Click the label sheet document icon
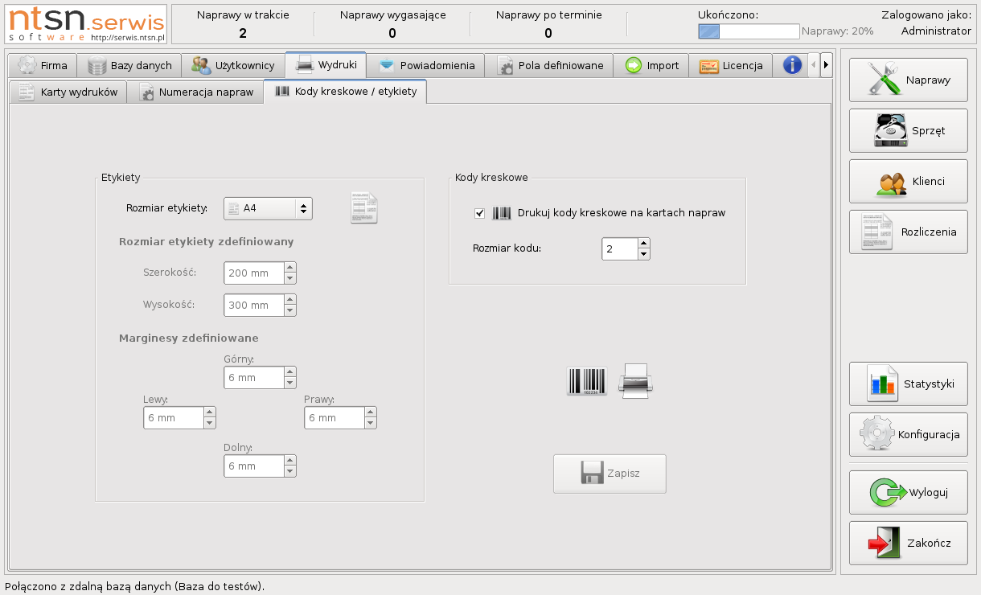This screenshot has height=595, width=981. pos(363,208)
